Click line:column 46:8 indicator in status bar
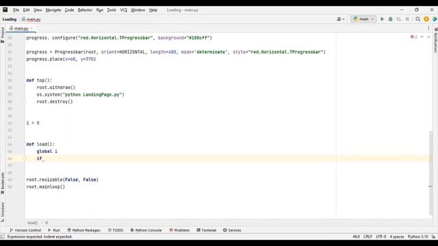Image resolution: width=438 pixels, height=246 pixels. pyautogui.click(x=356, y=236)
